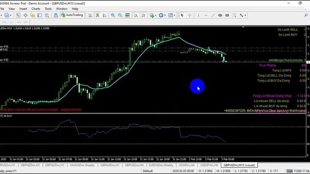Click the connection status 11266/11 kb
Screen dimensions: 310x174
pos(298,171)
